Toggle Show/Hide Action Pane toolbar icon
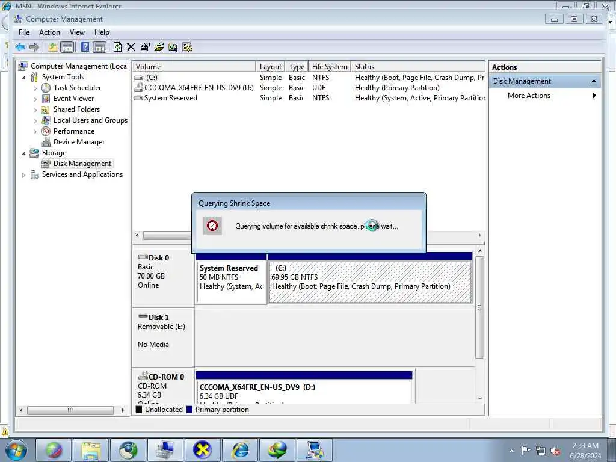This screenshot has width=616, height=462. (100, 48)
